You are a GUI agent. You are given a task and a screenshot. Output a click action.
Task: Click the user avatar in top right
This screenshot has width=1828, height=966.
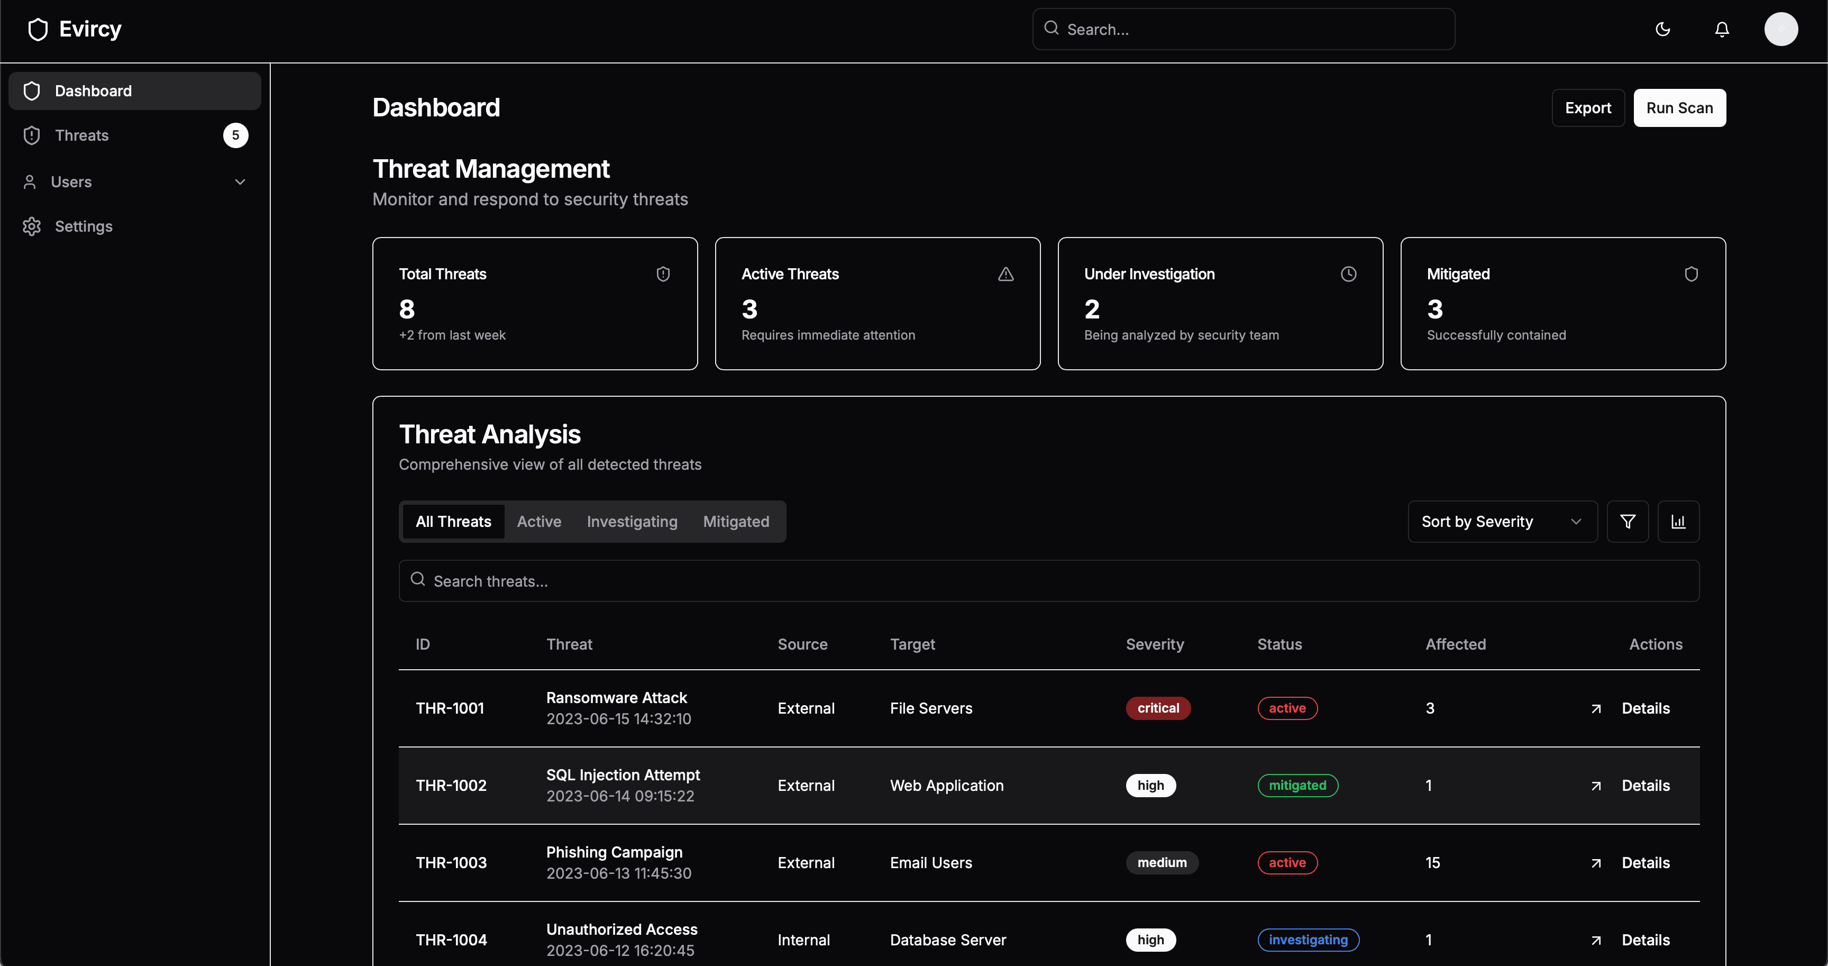[1781, 29]
